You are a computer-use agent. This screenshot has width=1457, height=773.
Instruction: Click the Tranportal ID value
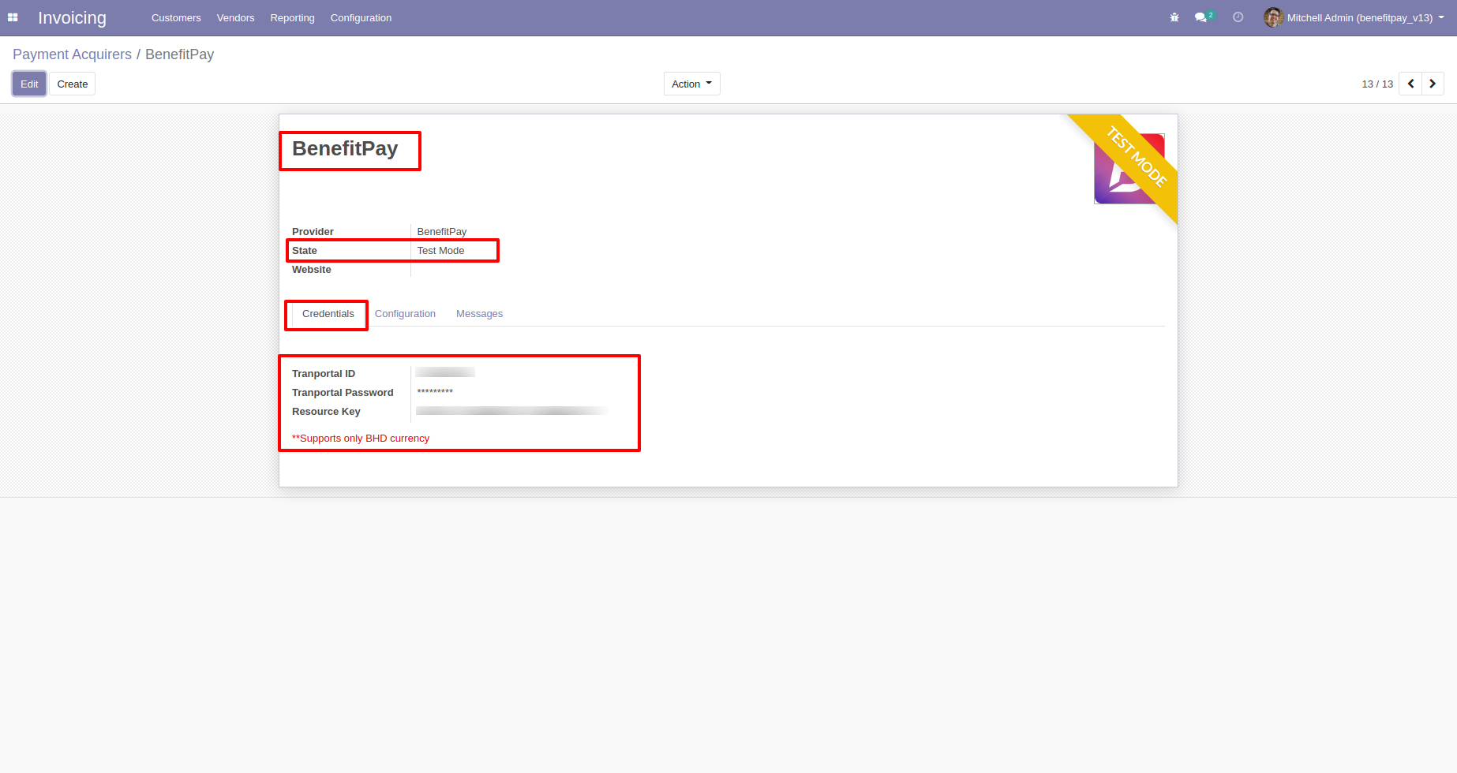[x=445, y=372]
